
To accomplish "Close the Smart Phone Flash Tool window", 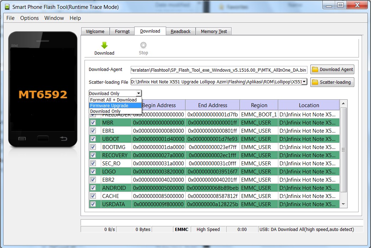I will point(357,5).
